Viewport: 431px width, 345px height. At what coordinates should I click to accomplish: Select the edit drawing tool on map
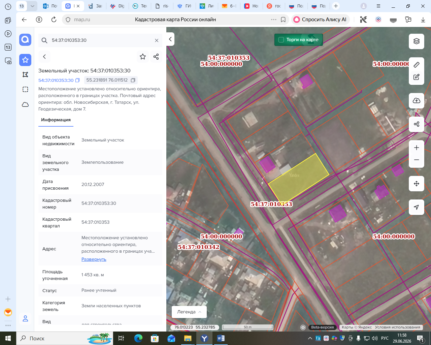[x=417, y=77]
